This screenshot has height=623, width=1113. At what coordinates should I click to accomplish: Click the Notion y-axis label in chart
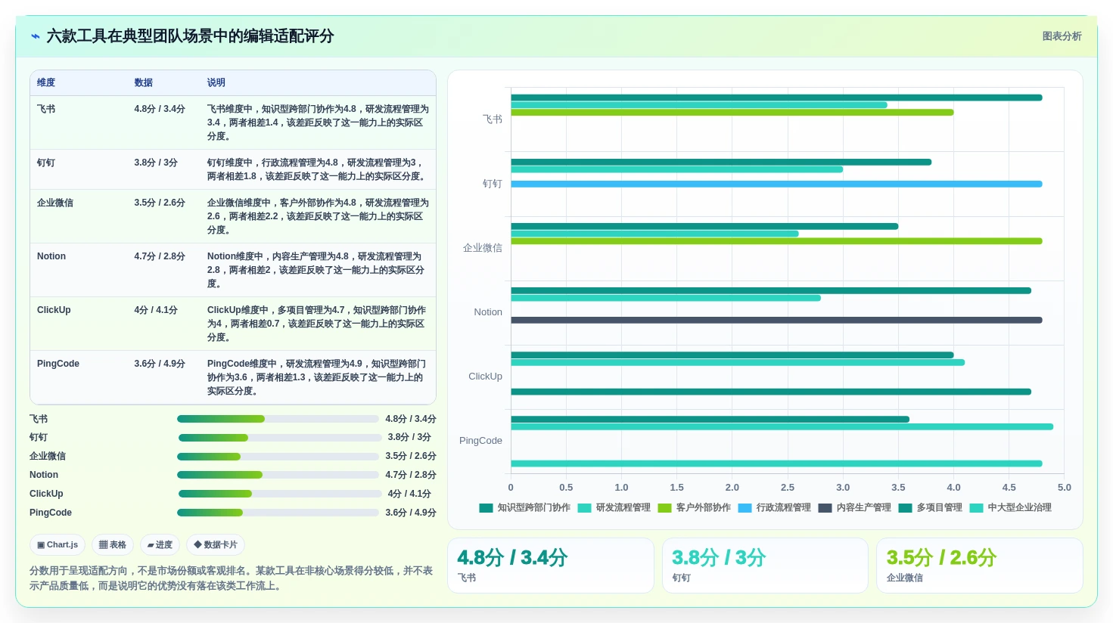point(488,312)
